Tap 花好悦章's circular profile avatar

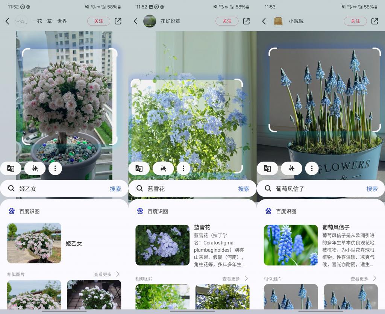(x=150, y=21)
